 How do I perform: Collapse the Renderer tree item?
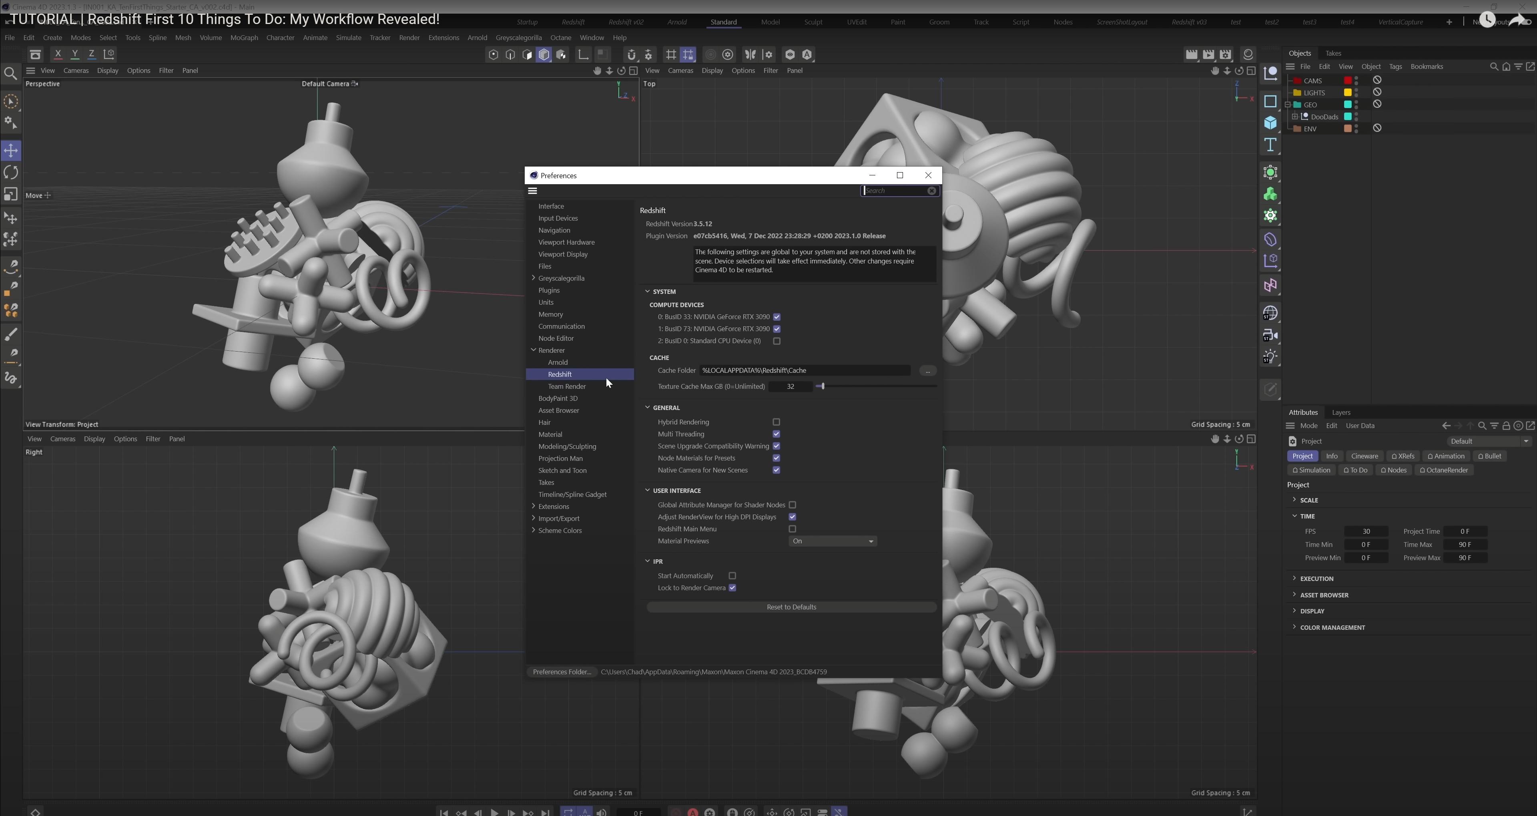pyautogui.click(x=533, y=350)
